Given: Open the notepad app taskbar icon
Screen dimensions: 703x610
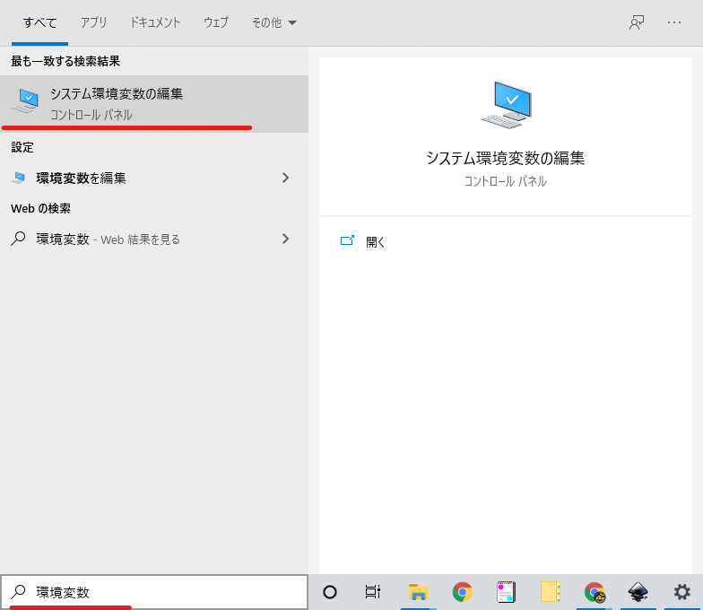Looking at the screenshot, I should pos(506,592).
